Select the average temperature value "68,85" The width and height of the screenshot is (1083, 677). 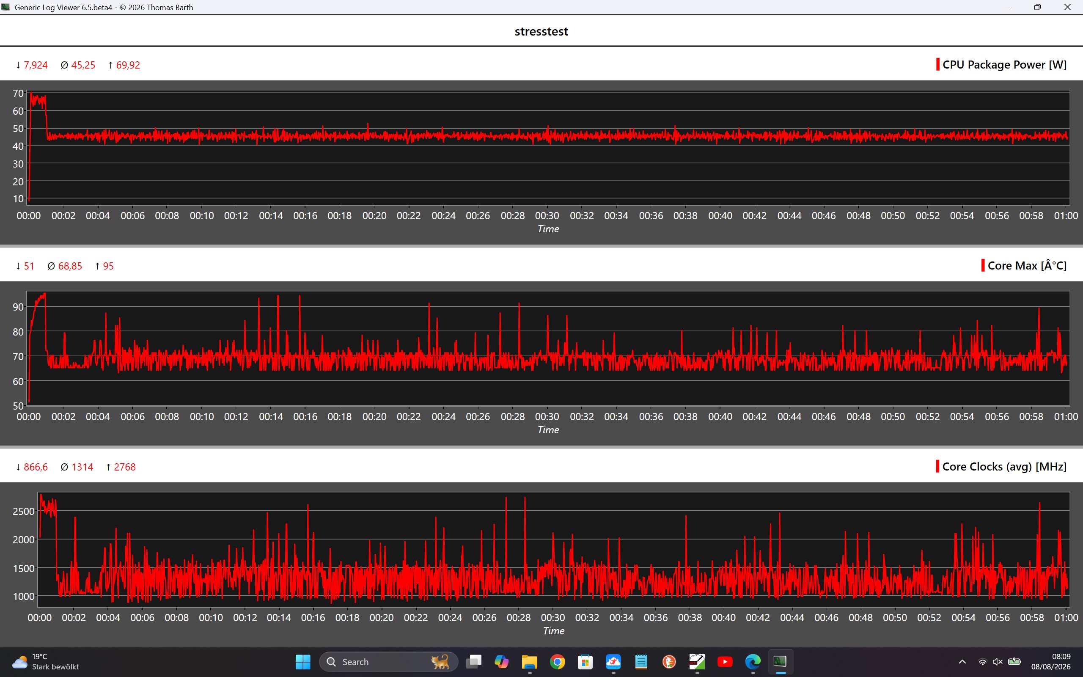tap(70, 267)
